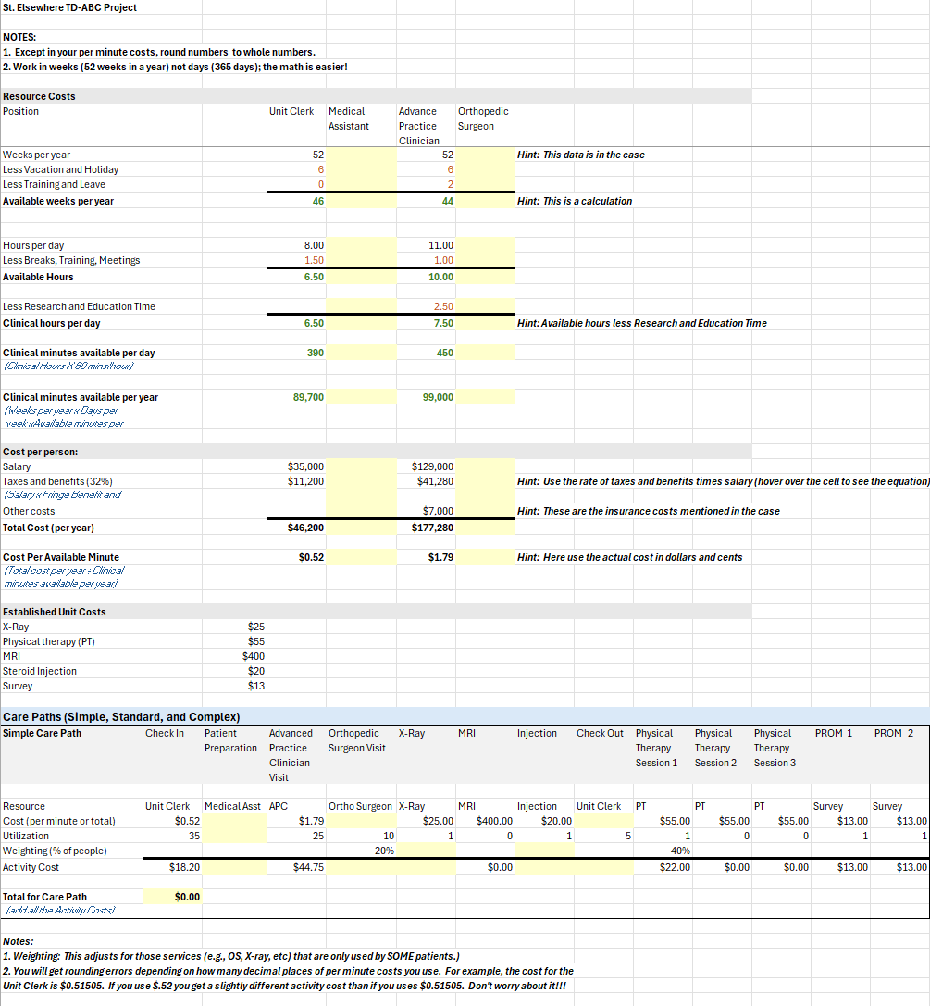Click Injection cost cell $20.00 in care path
Screen dimensions: 930x1006
(545, 821)
